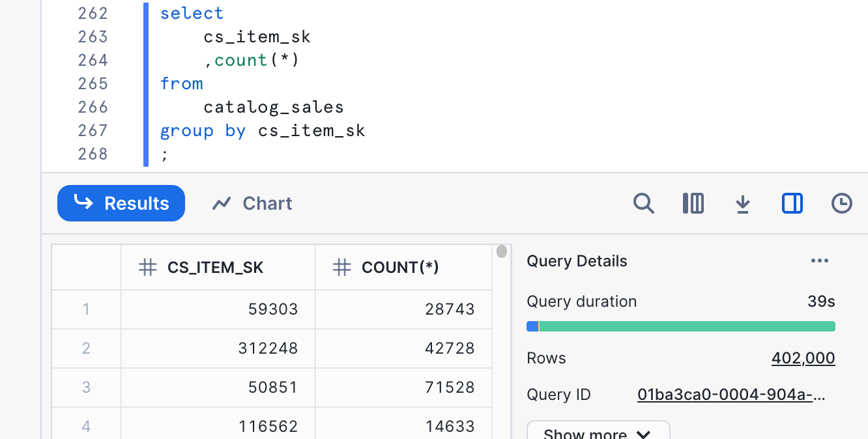Click the column selector icon
868x439 pixels.
coord(693,204)
